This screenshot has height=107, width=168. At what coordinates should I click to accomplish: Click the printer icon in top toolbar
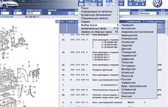(81, 1)
